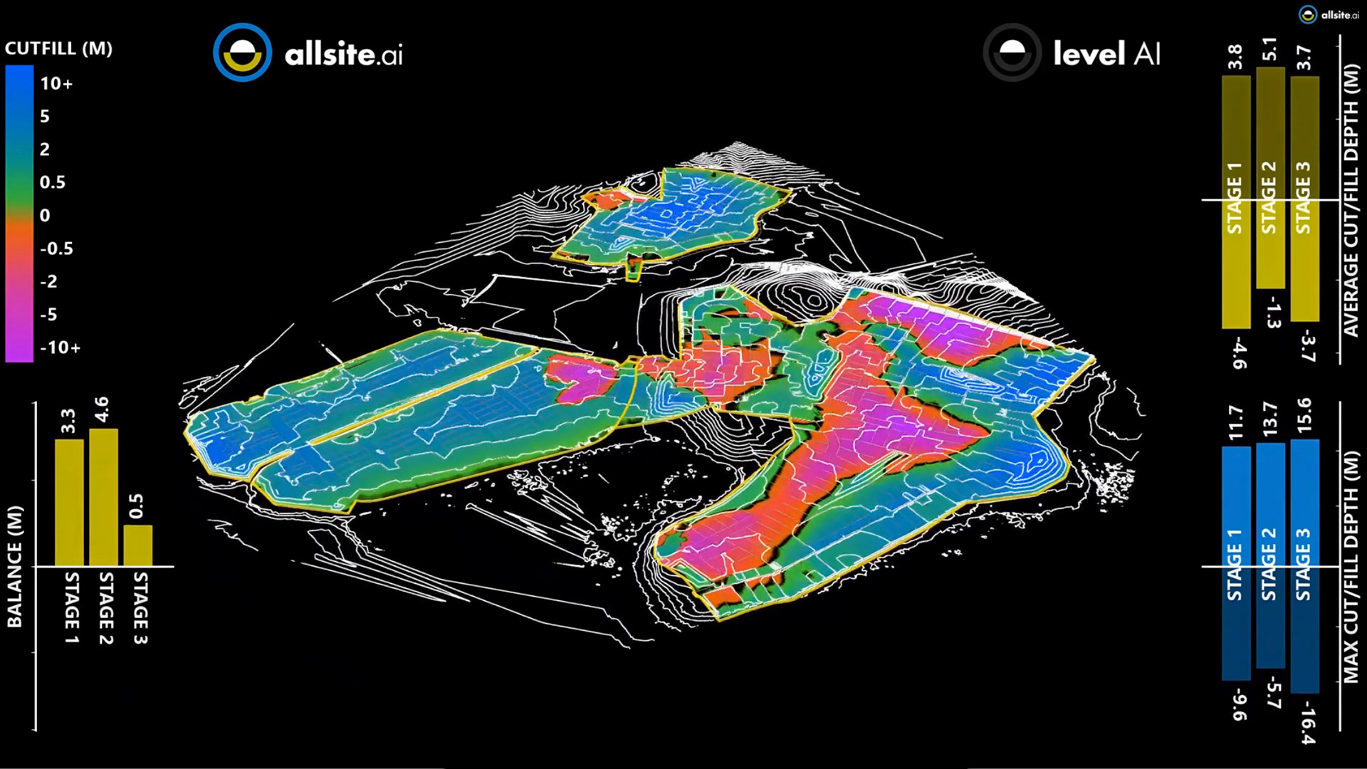The height and width of the screenshot is (769, 1367).
Task: Click the 10+ legend value label
Action: click(x=56, y=83)
